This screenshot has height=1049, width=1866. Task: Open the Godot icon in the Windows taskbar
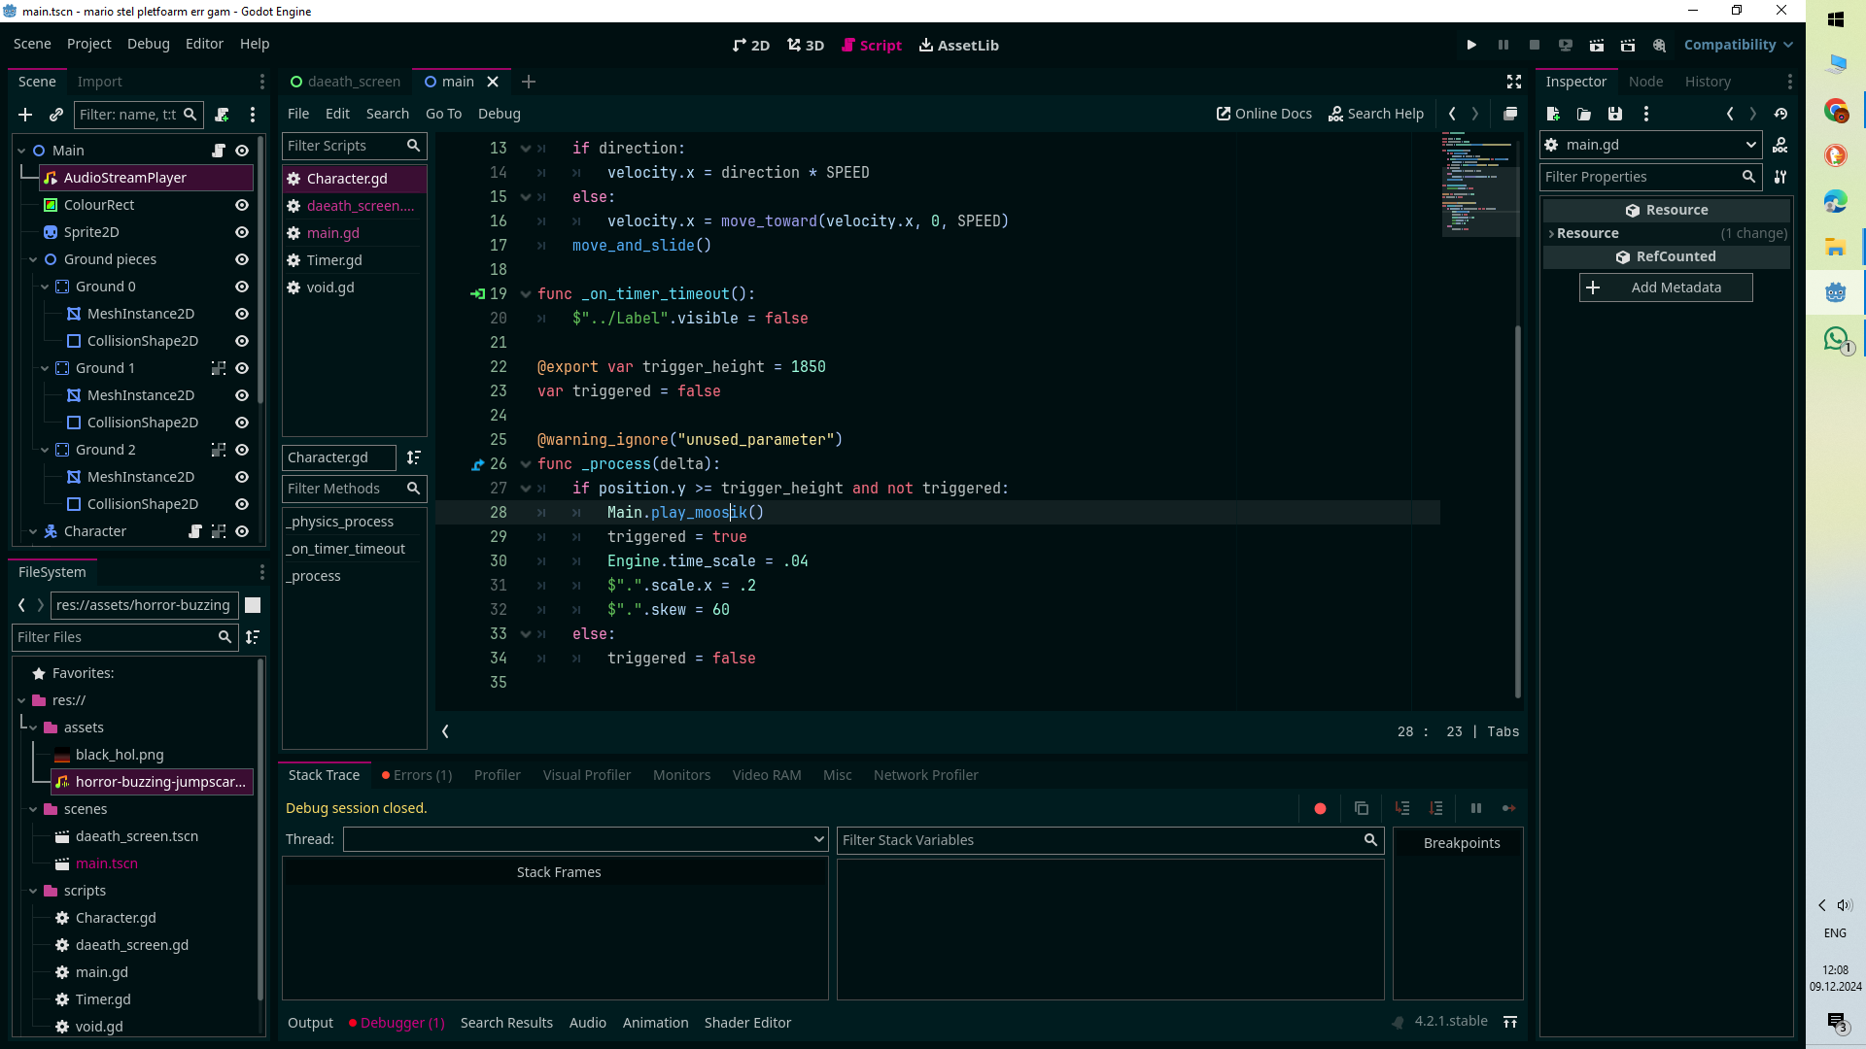click(1835, 292)
